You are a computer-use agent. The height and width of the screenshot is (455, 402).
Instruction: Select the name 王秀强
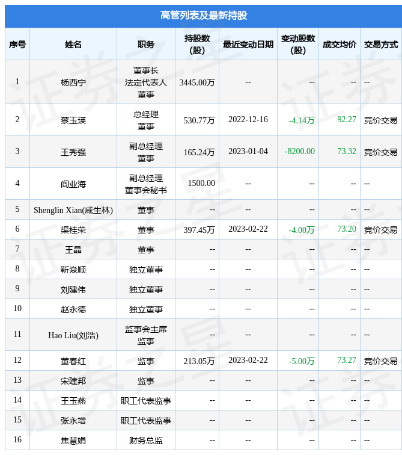tap(73, 152)
